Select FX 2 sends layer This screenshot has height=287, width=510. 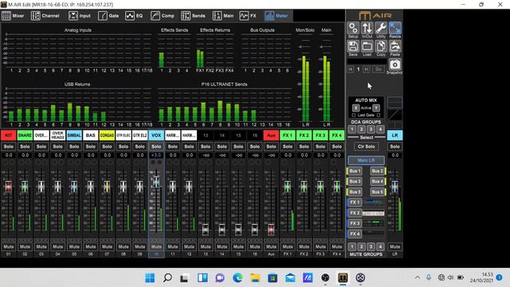[355, 213]
